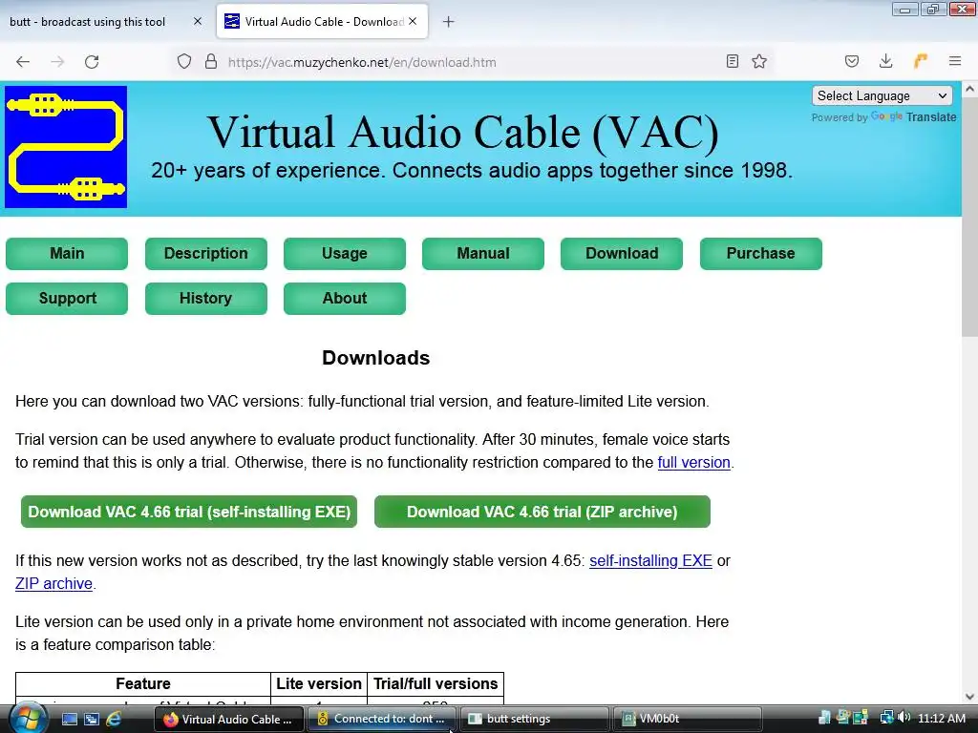Switch to 'Connected to: dont' taskbar window
978x733 pixels.
pyautogui.click(x=382, y=720)
